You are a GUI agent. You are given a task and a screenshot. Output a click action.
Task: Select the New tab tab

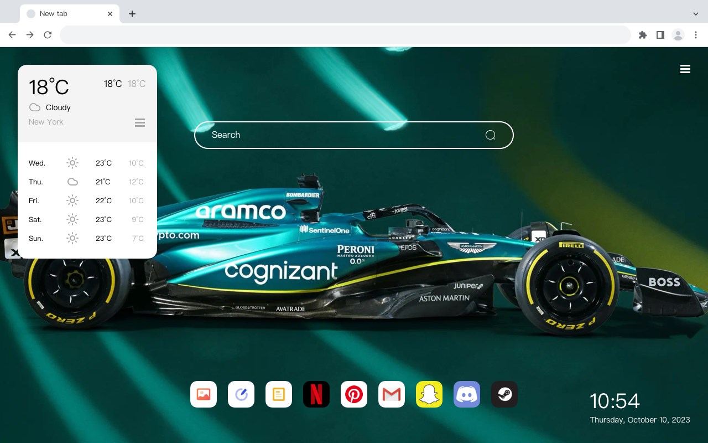pyautogui.click(x=70, y=14)
